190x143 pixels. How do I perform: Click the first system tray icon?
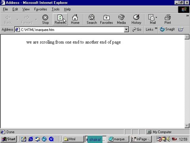tap(159, 139)
